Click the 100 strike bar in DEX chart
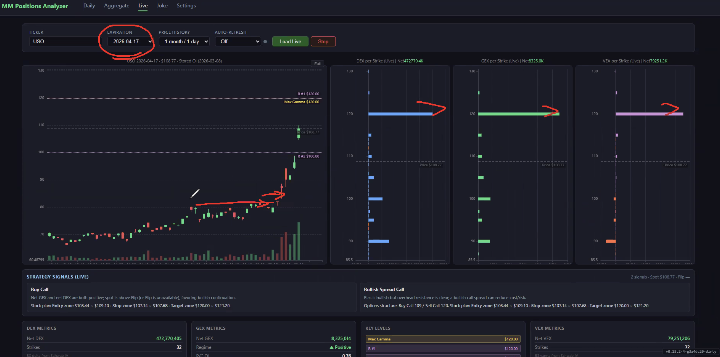The image size is (720, 357). (x=375, y=199)
